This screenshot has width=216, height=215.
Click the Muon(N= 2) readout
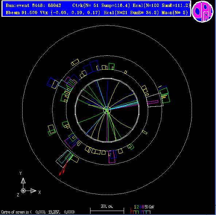pyautogui.click(x=175, y=13)
